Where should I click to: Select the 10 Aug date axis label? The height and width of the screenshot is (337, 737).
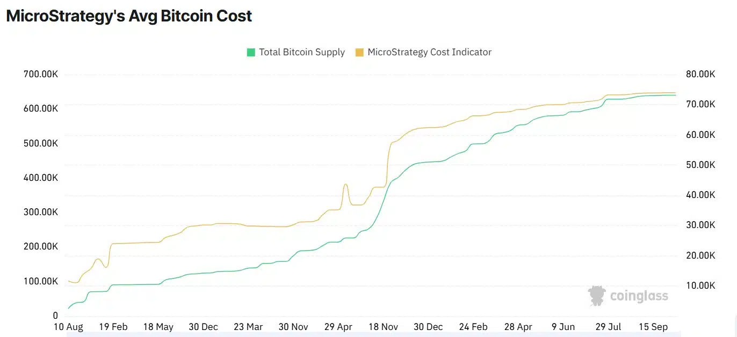click(x=68, y=327)
